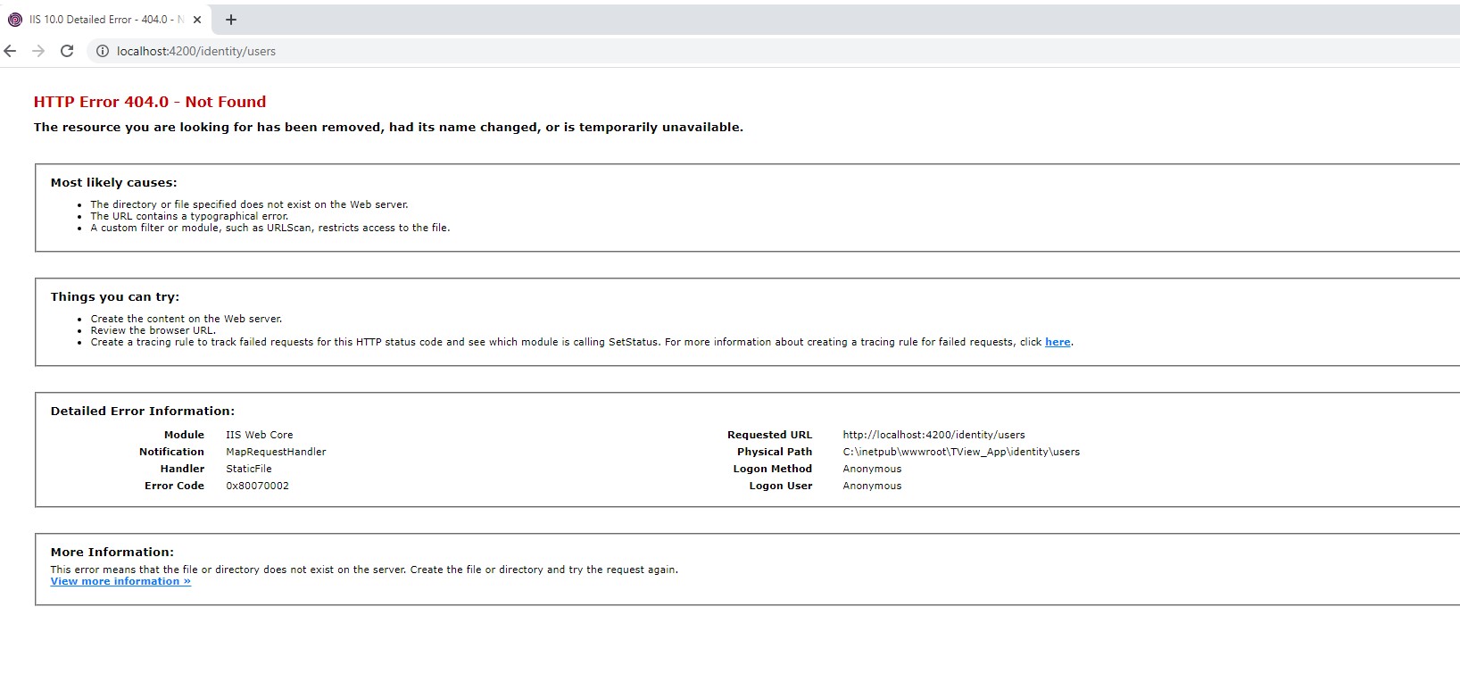
Task: Click the "Things you can try" heading
Action: coord(114,296)
